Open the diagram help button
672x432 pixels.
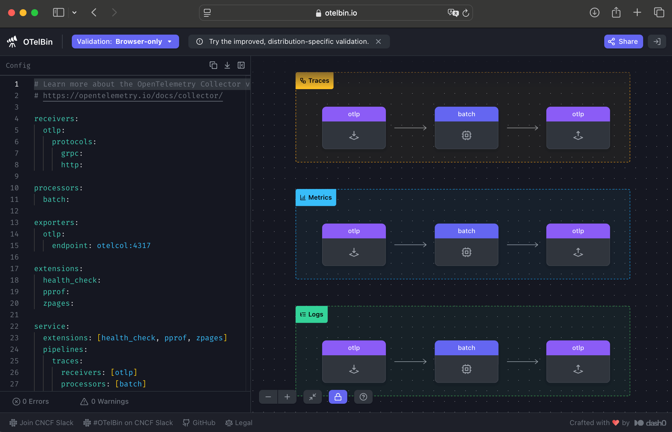coord(363,397)
